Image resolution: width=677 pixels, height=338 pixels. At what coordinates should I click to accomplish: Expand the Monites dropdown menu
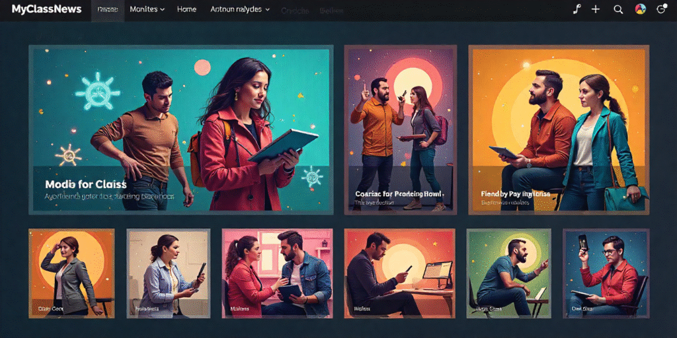pos(147,10)
